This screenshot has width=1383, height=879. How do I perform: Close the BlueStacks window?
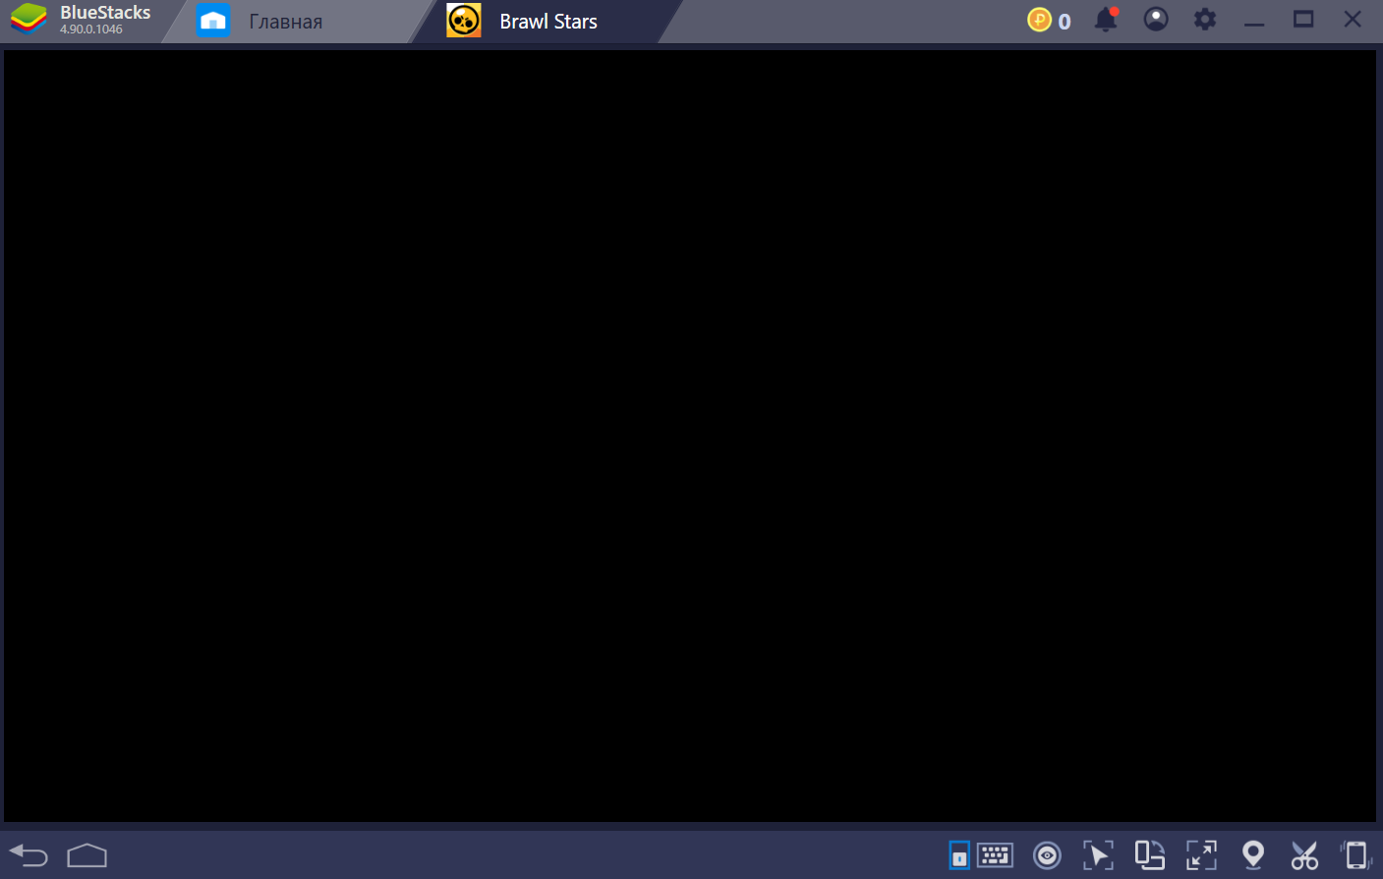[x=1353, y=20]
